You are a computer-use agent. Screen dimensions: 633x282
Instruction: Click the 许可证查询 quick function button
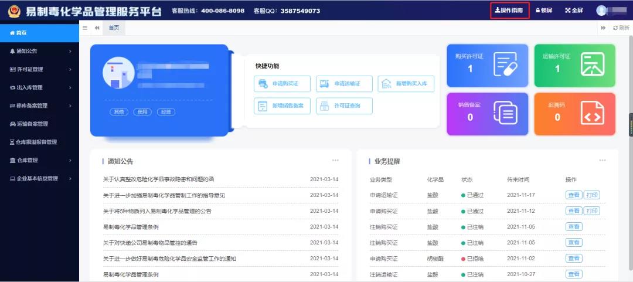tap(344, 106)
